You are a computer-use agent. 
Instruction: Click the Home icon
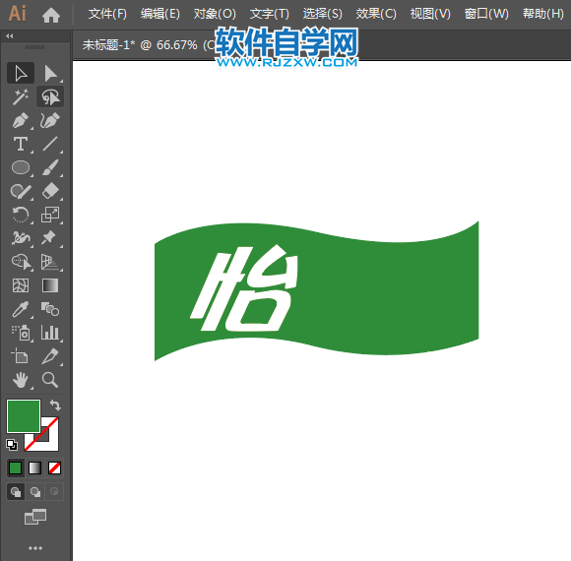point(51,15)
